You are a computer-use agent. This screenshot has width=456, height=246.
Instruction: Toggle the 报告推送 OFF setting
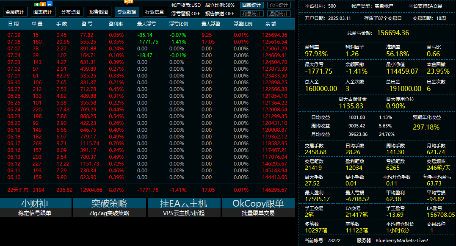coord(220,14)
